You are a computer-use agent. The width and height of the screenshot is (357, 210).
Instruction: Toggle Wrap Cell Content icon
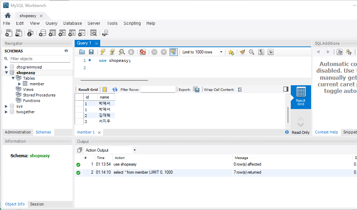pos(240,89)
